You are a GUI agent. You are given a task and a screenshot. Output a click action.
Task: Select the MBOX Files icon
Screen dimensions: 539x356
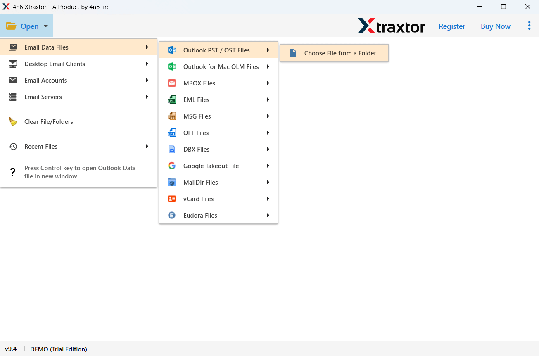(x=172, y=83)
